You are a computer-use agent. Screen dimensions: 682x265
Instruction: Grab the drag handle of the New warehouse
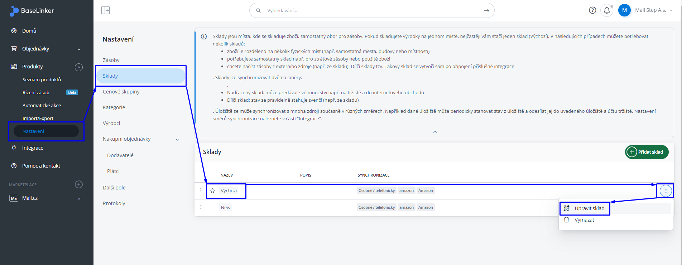coord(201,207)
